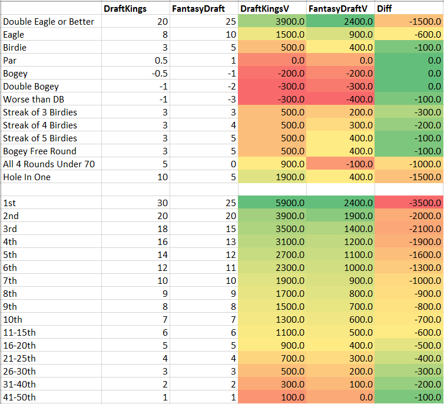
Task: Select the '5th' place label cell
Action: (x=51, y=255)
